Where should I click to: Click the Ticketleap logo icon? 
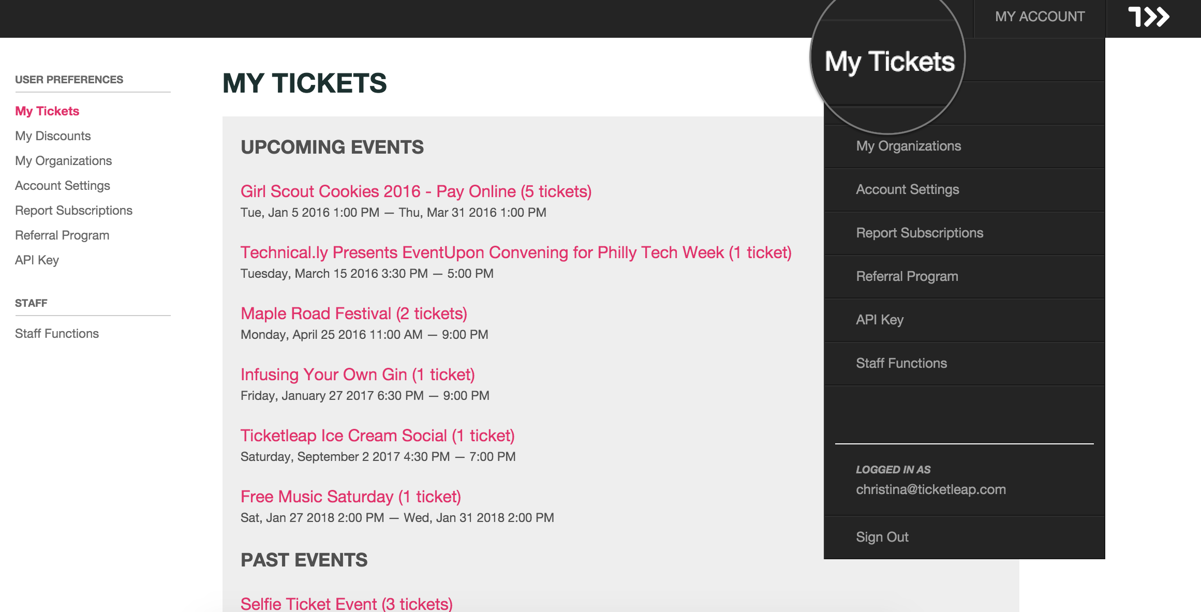1150,17
